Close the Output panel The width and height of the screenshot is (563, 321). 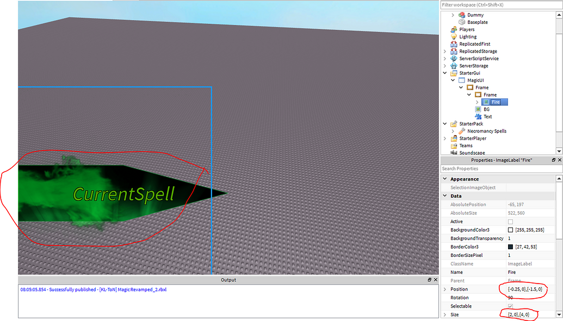point(436,280)
